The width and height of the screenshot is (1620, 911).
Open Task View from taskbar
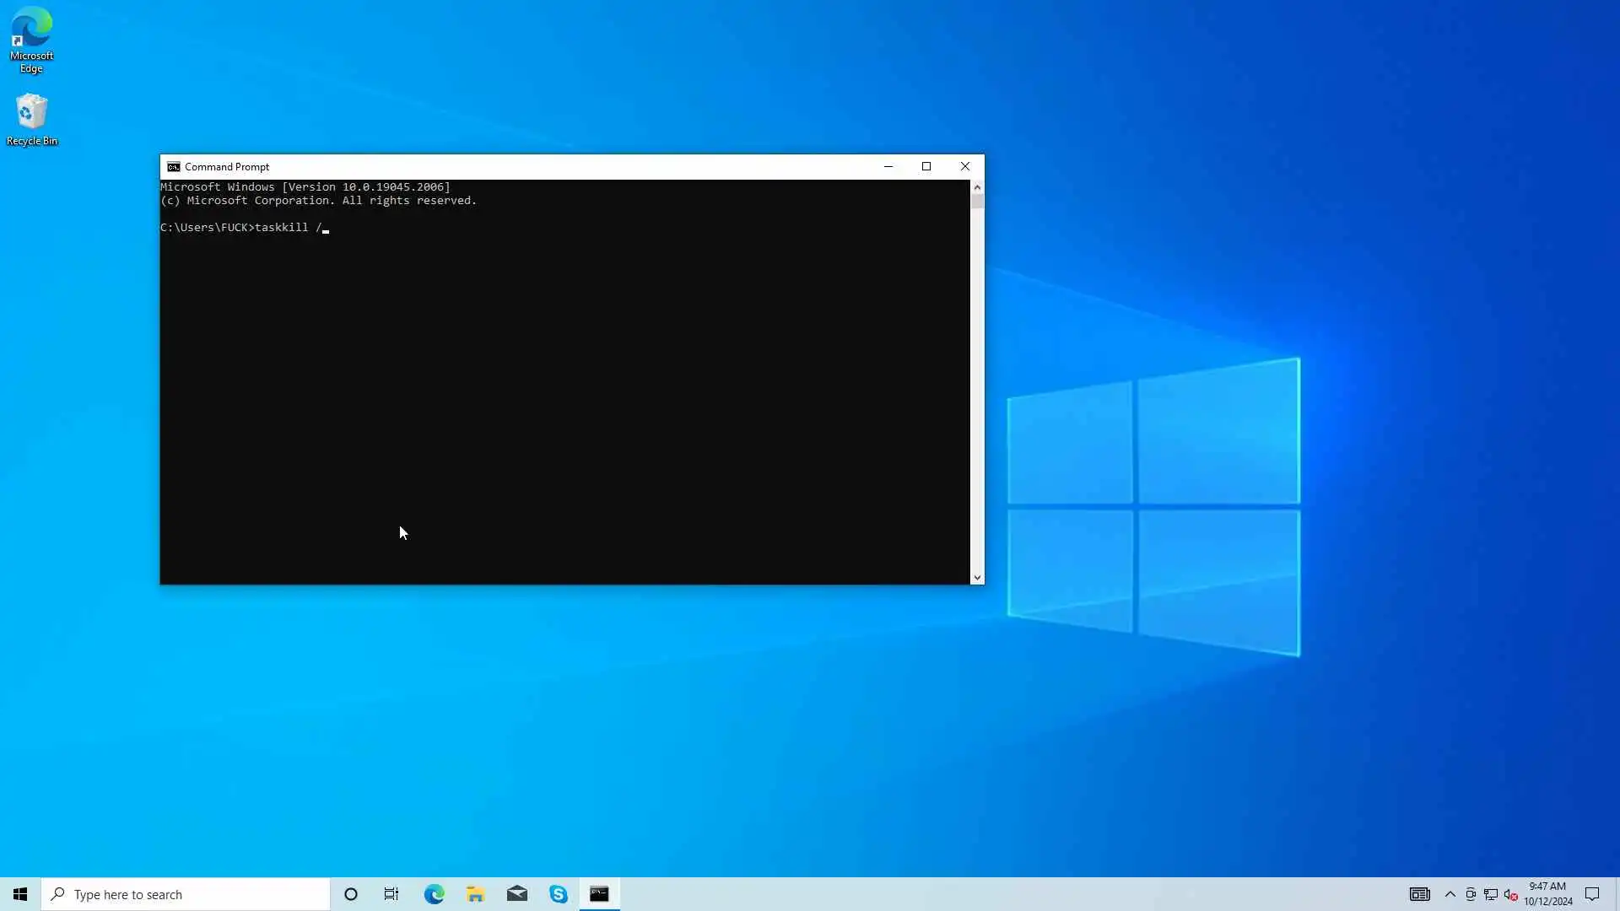tap(391, 894)
